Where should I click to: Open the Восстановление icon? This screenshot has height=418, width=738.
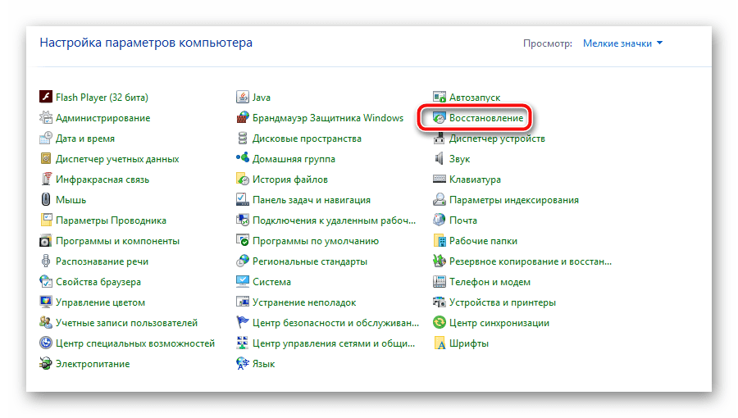(440, 117)
